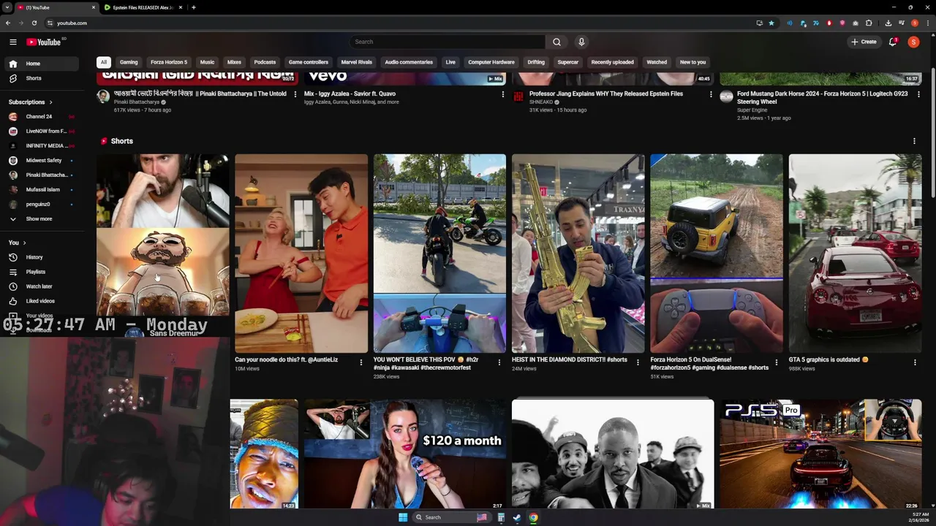Open options for 'HEIST IN THE DIAMOND DISTRICT' short
This screenshot has width=936, height=526.
click(638, 362)
